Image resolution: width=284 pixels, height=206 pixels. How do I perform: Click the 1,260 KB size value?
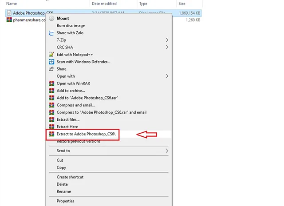tap(193, 20)
